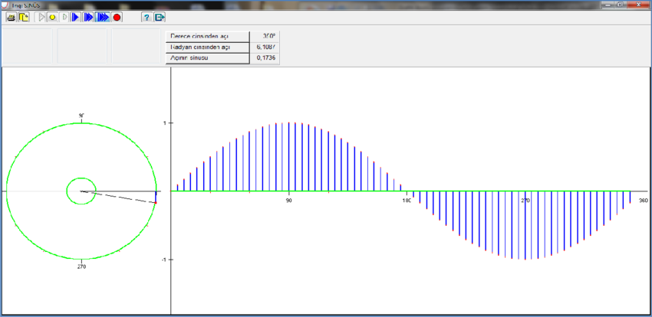The height and width of the screenshot is (317, 652).
Task: Click the yellow circle toolbar button
Action: click(x=52, y=17)
